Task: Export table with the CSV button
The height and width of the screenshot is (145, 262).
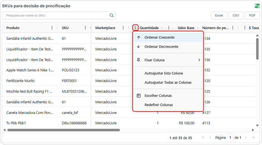Action: point(236,15)
